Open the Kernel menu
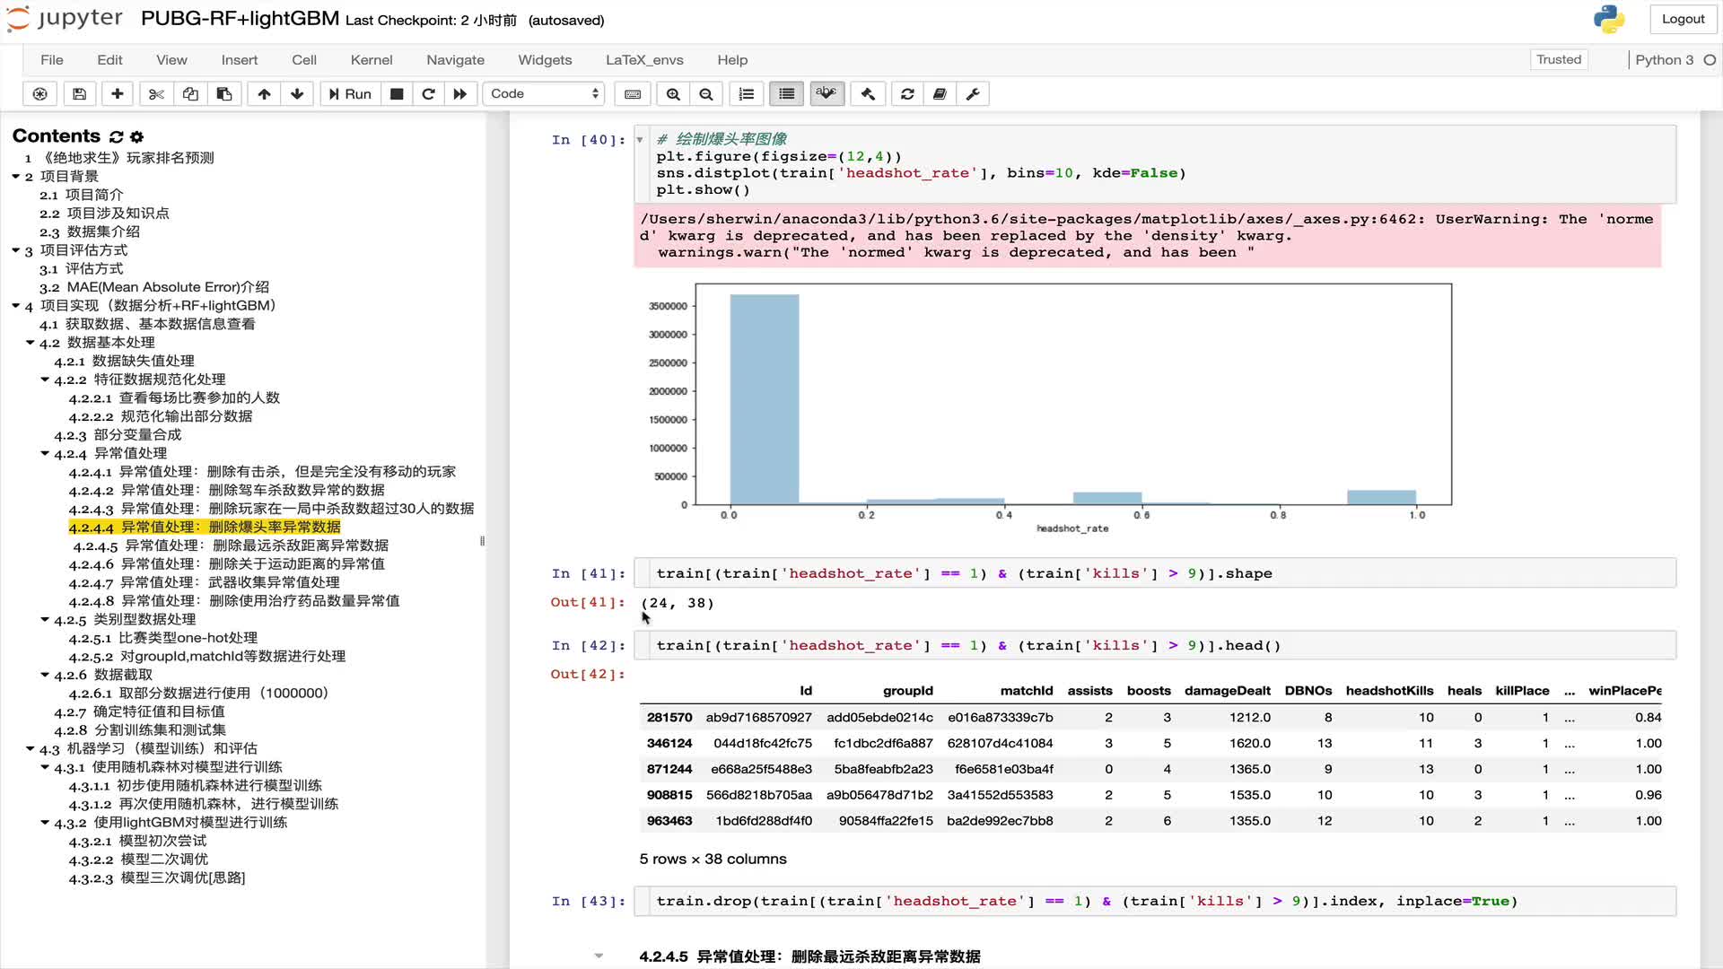Screen dimensions: 1723x969 coord(372,59)
